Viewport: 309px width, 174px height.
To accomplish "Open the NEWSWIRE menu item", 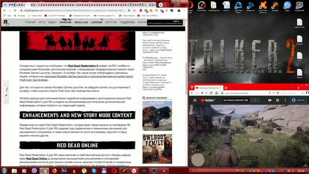I will [66, 22].
